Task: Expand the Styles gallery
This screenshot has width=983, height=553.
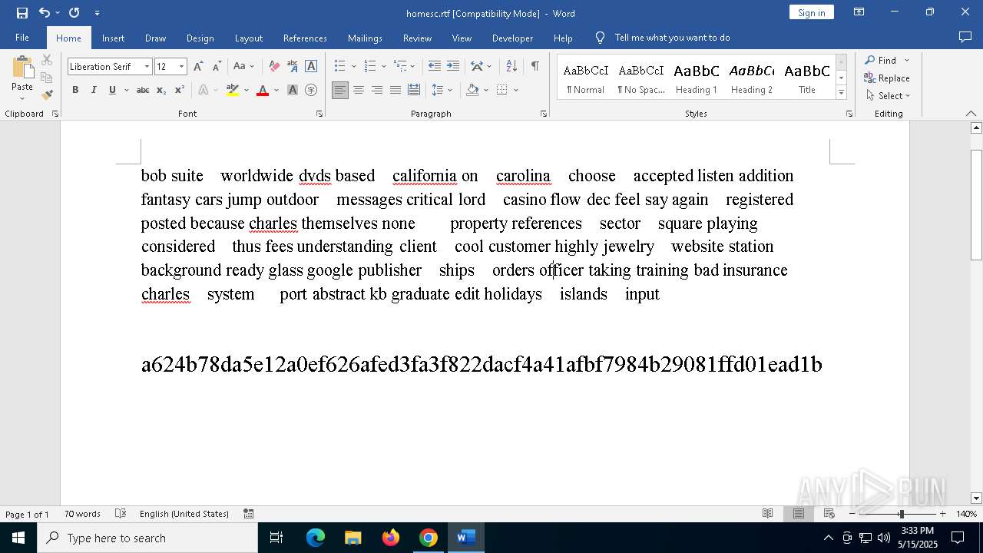Action: click(842, 93)
